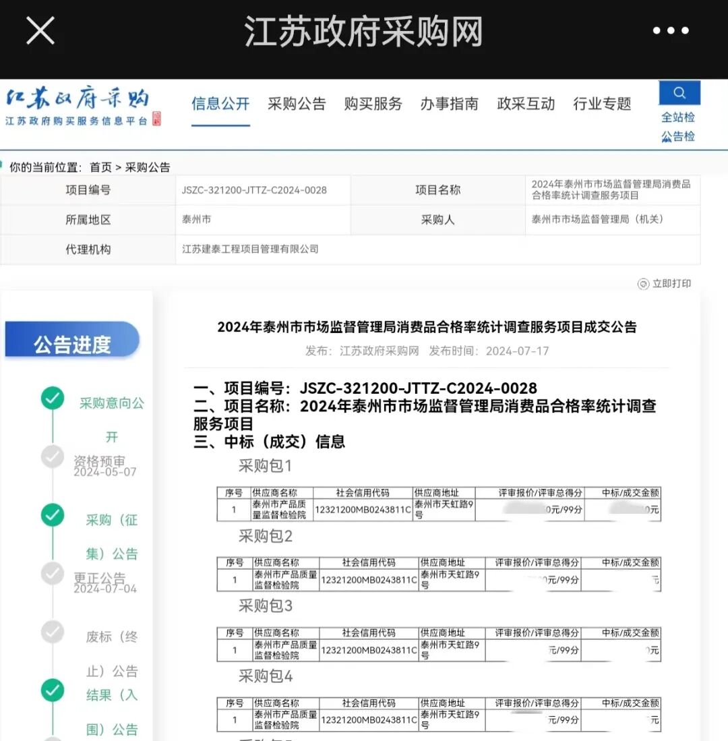Select the 政采互动 menu item
The width and height of the screenshot is (728, 741).
click(526, 105)
